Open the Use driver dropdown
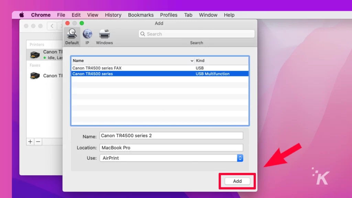 pos(171,158)
